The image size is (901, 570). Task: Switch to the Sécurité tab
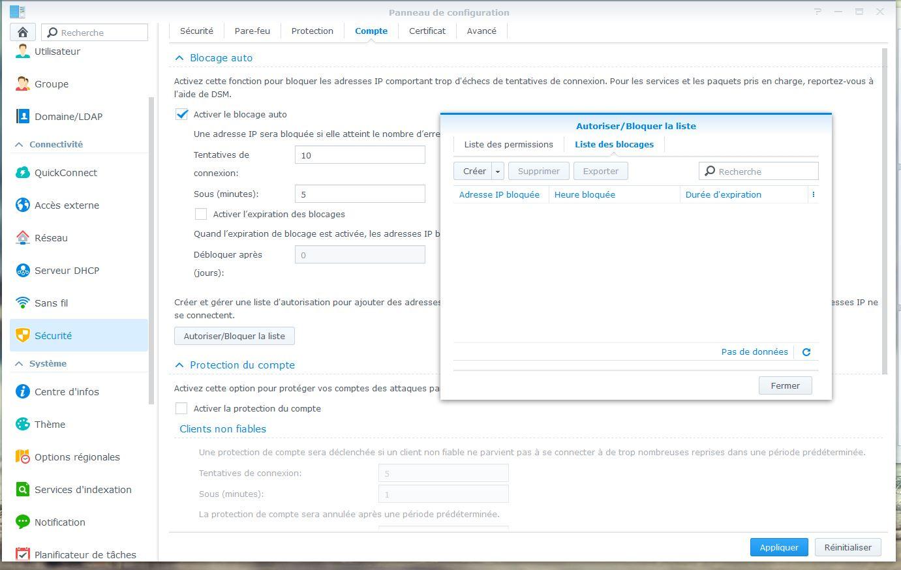coord(196,31)
